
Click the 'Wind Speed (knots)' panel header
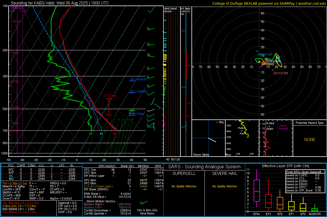(x=170, y=10)
